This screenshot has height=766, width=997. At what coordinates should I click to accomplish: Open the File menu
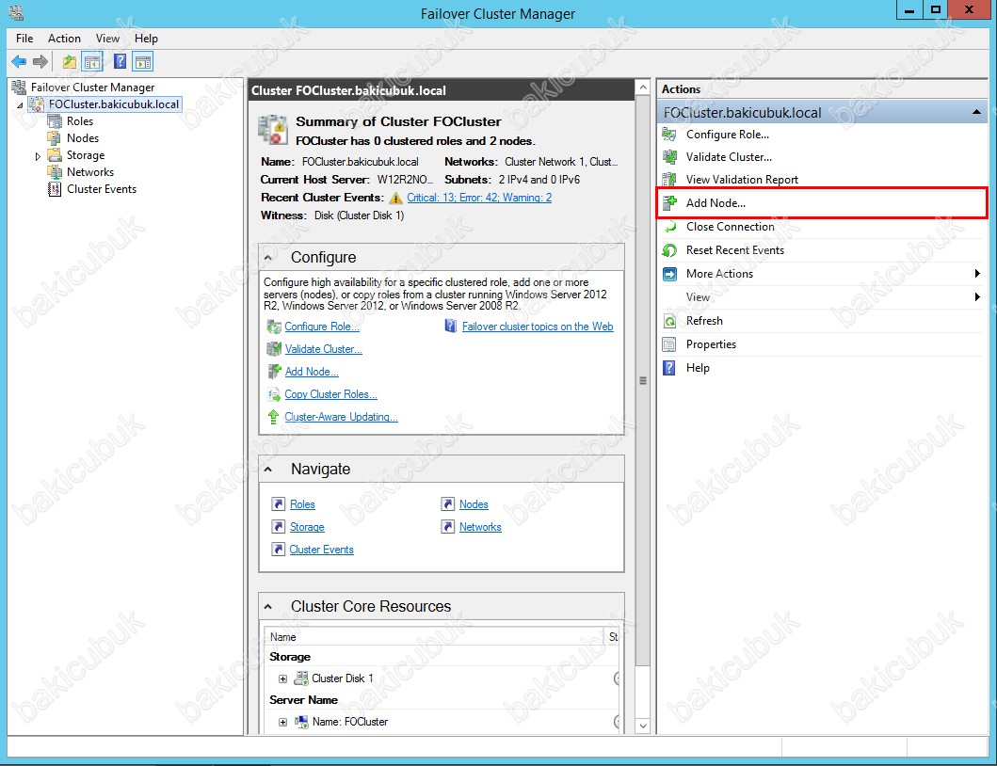click(24, 39)
